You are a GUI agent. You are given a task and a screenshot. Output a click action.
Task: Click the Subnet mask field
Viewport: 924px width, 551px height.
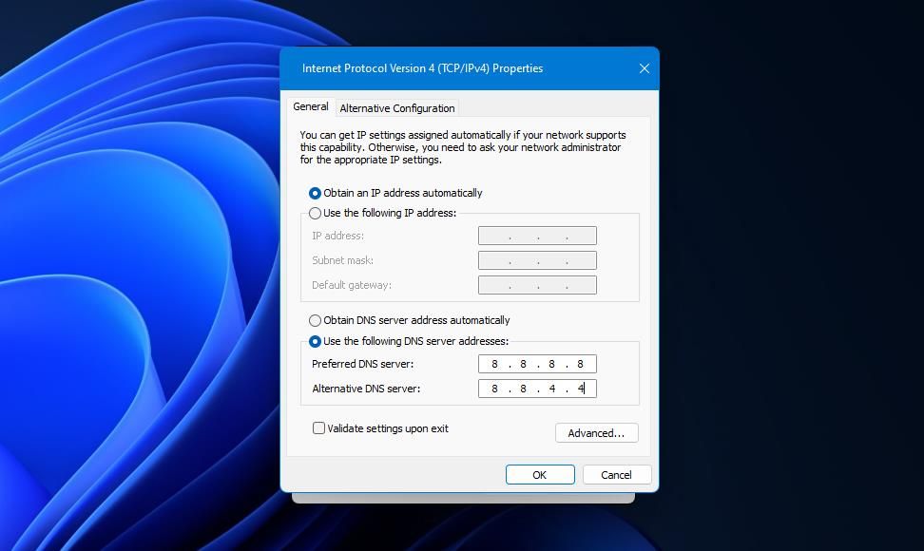pyautogui.click(x=537, y=260)
